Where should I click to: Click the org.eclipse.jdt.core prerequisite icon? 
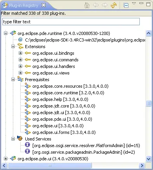tap(28, 106)
